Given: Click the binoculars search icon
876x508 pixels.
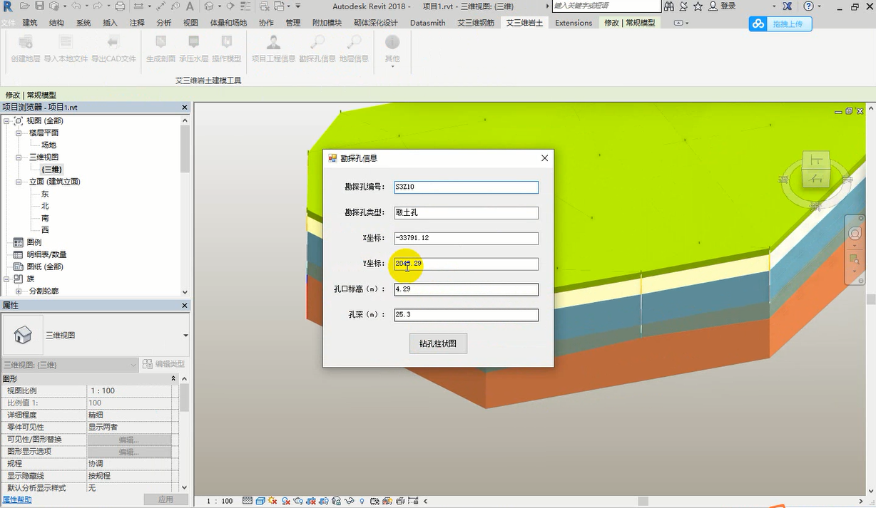Looking at the screenshot, I should [x=669, y=6].
